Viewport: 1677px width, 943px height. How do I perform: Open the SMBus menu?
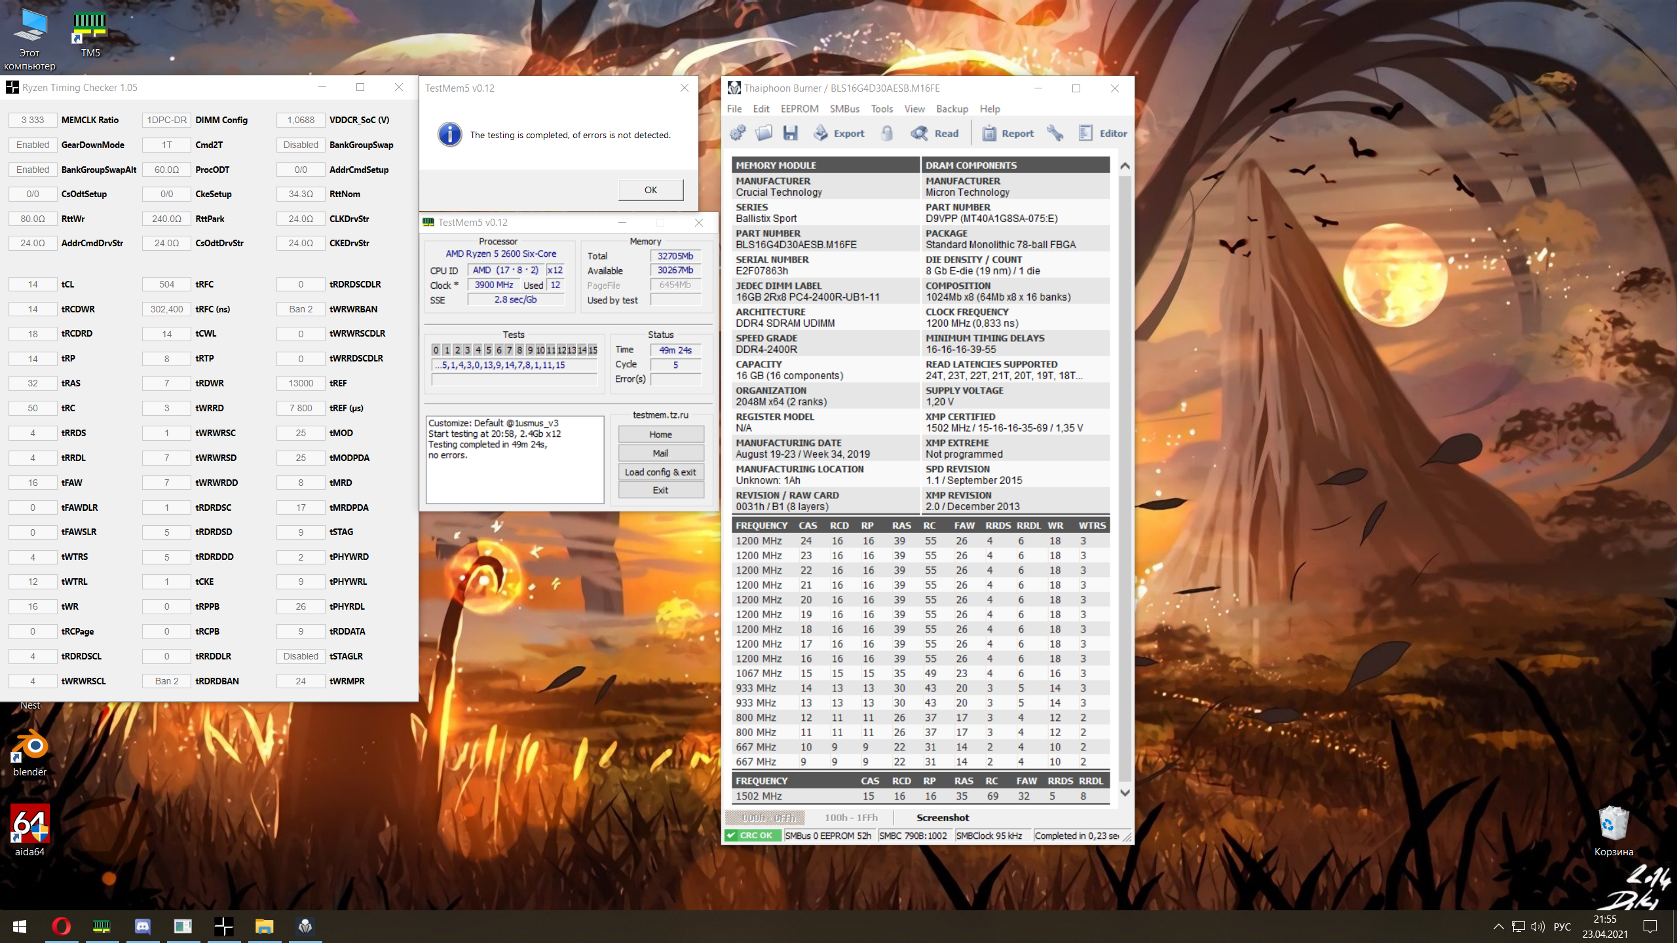[x=844, y=109]
